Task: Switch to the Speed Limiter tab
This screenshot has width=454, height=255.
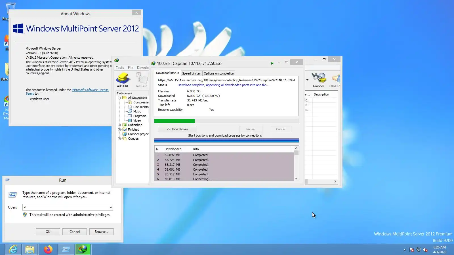Action: pos(191,73)
